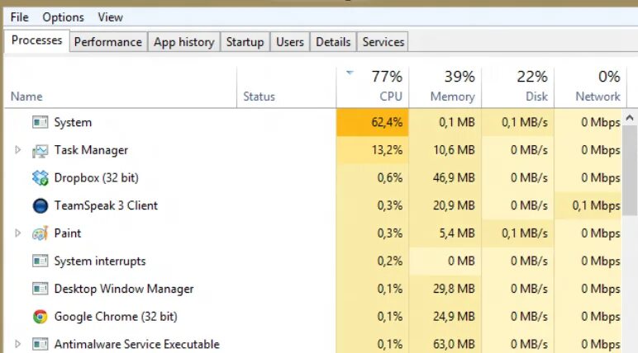Select the Desktop Window Manager icon
The width and height of the screenshot is (638, 353).
point(40,289)
